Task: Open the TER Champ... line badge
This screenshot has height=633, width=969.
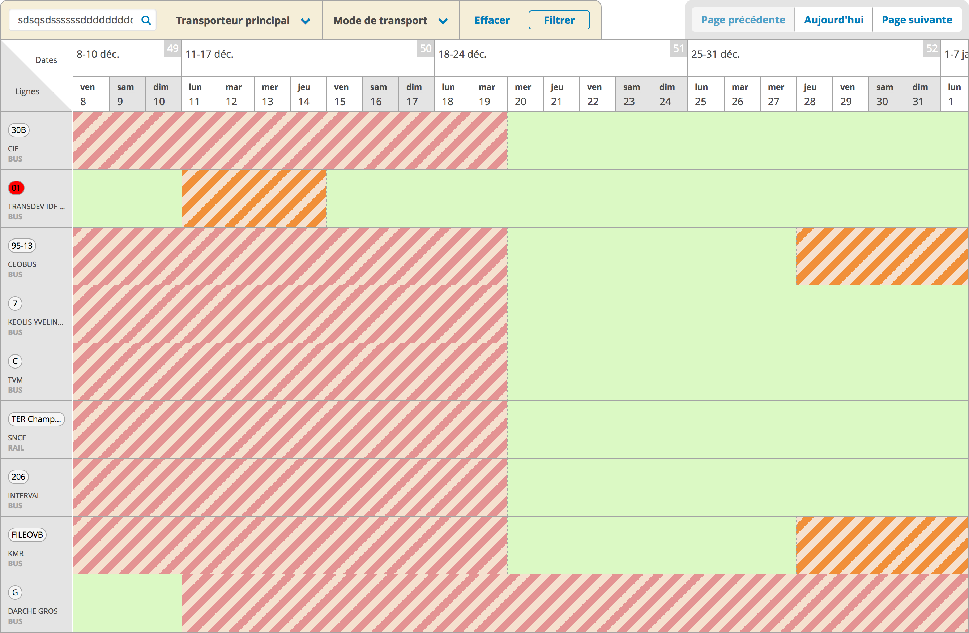Action: [x=36, y=419]
